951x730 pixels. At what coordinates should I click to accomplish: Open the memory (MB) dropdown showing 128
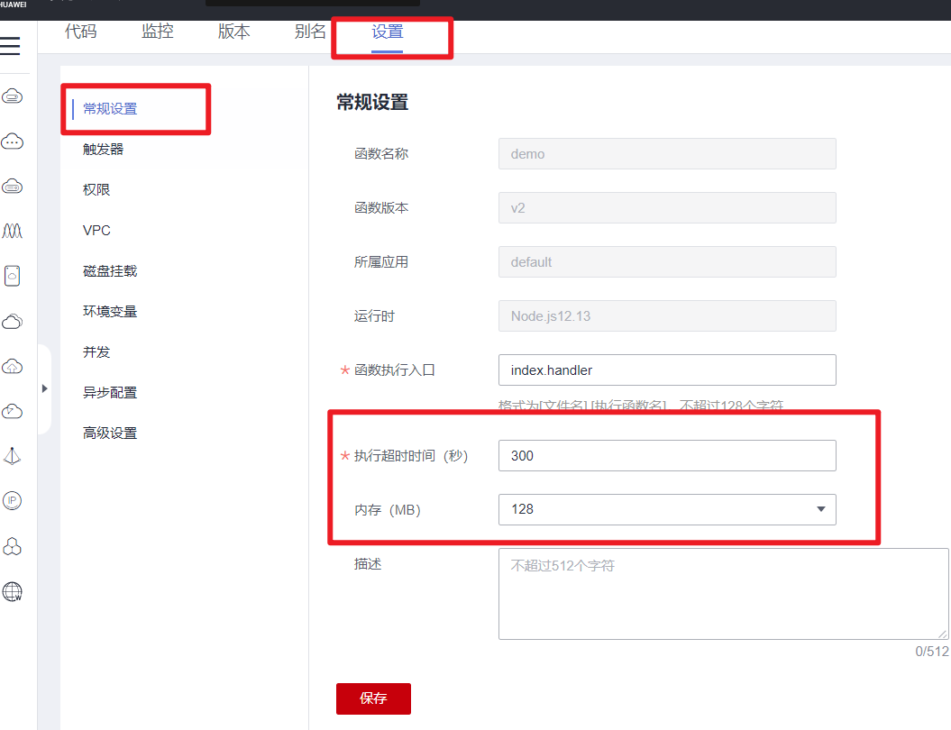tap(667, 509)
